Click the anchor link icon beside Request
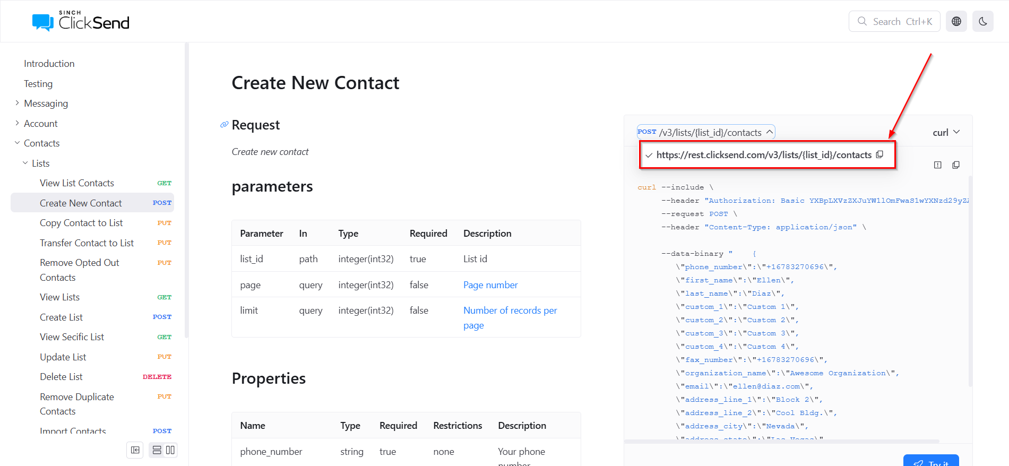1009x466 pixels. point(224,125)
